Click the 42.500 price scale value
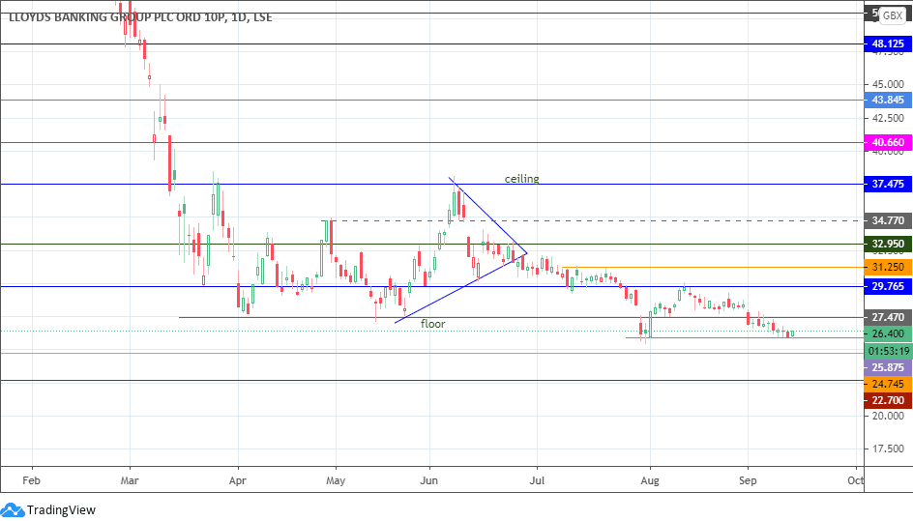Screen dimensions: 913x521 [x=888, y=118]
